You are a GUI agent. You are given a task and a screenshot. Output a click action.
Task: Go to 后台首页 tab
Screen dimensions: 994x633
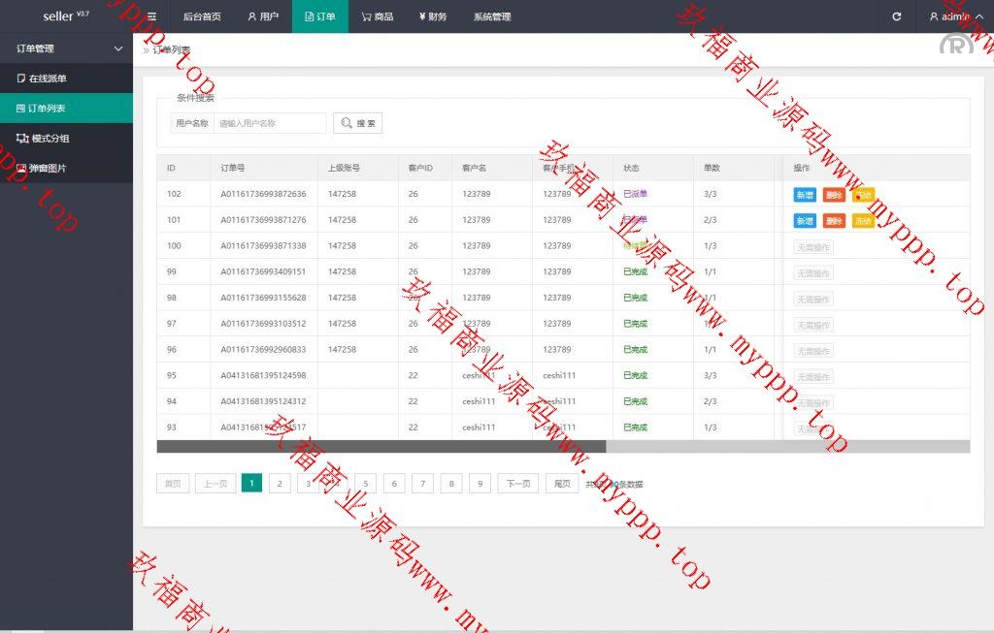pyautogui.click(x=202, y=16)
